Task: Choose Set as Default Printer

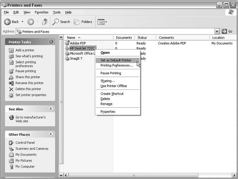Action: point(116,60)
